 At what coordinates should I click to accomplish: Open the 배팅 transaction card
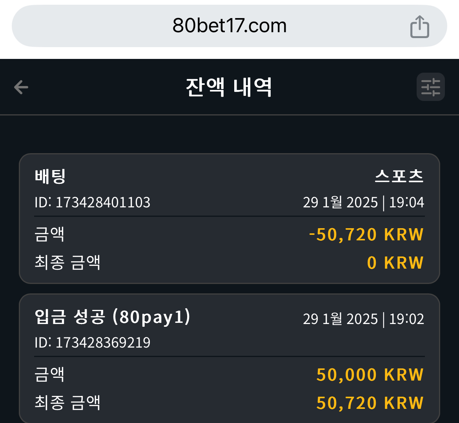pyautogui.click(x=229, y=218)
